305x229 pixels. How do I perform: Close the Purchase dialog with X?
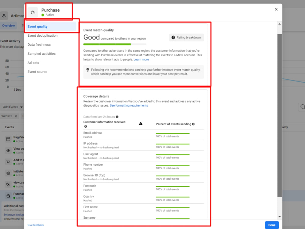pos(276,9)
